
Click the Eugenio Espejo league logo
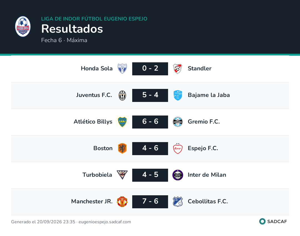point(23,27)
